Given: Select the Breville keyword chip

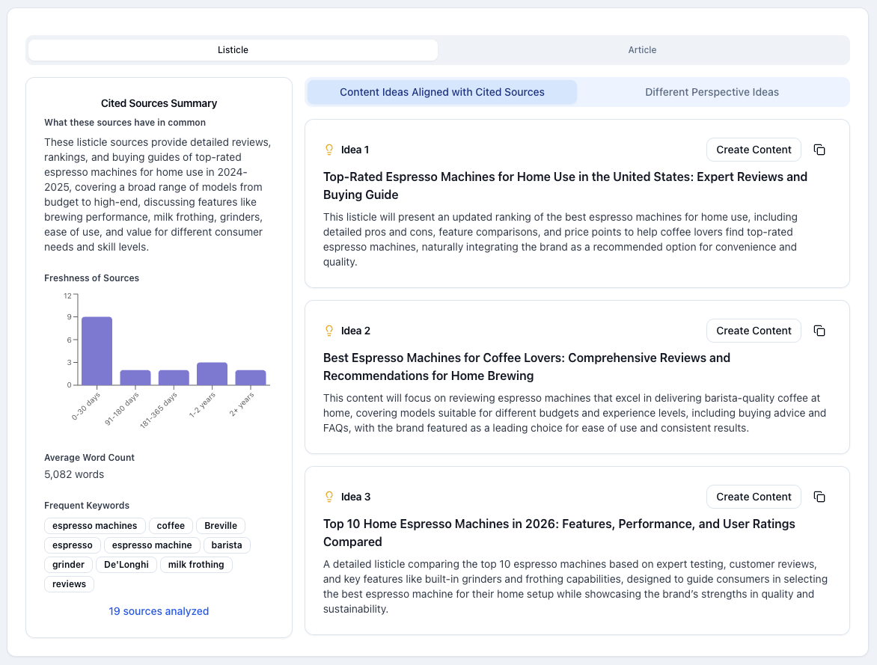Looking at the screenshot, I should tap(221, 525).
